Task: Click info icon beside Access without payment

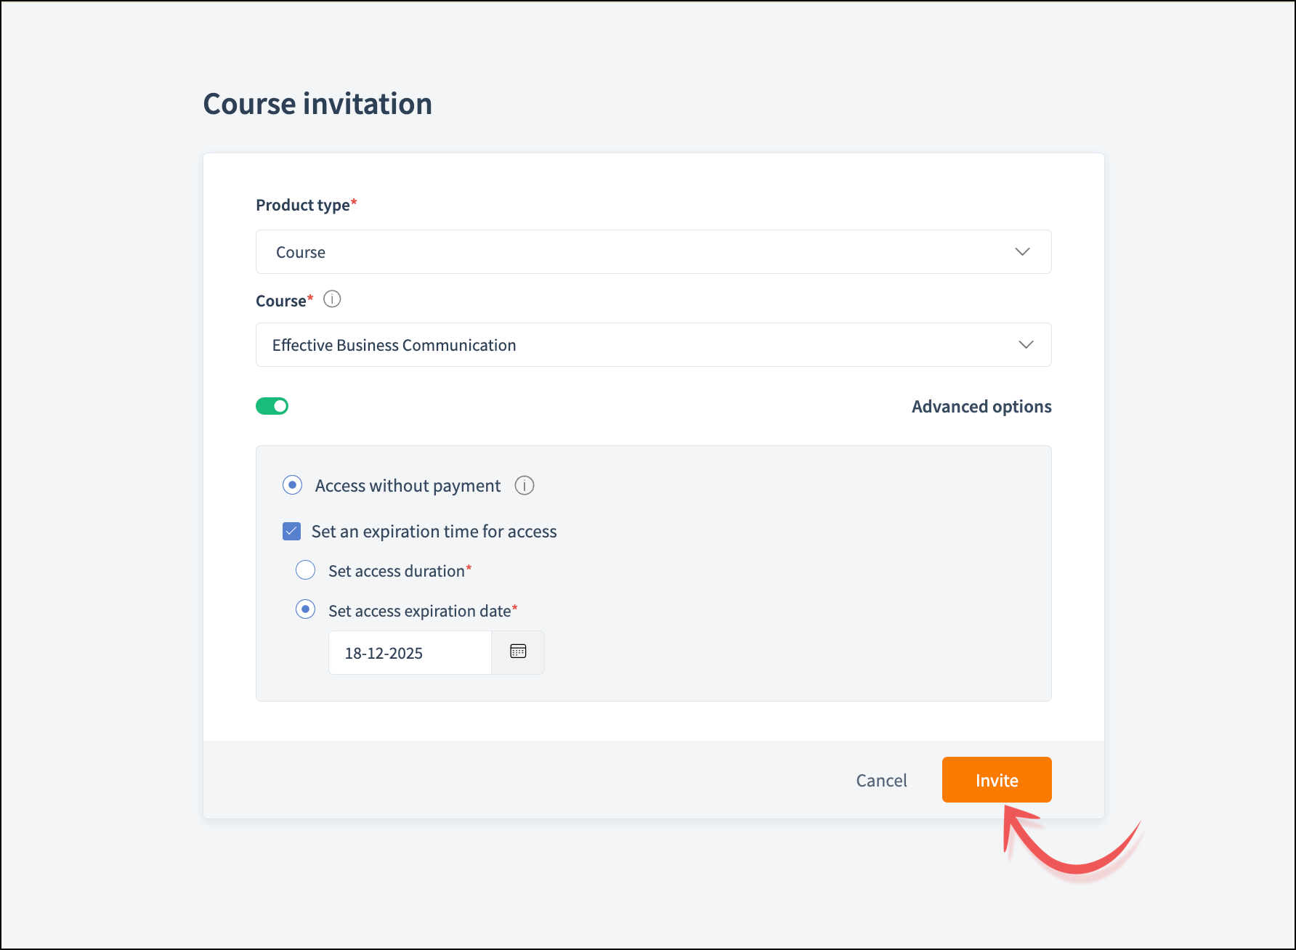Action: pos(524,485)
